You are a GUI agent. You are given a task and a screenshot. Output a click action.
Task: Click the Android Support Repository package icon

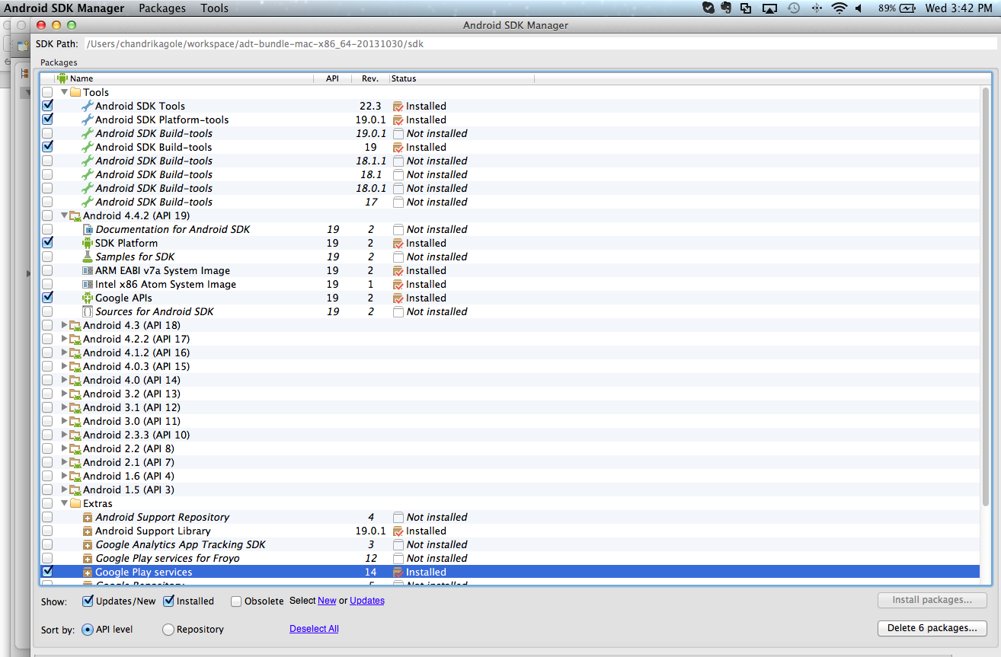(x=88, y=517)
